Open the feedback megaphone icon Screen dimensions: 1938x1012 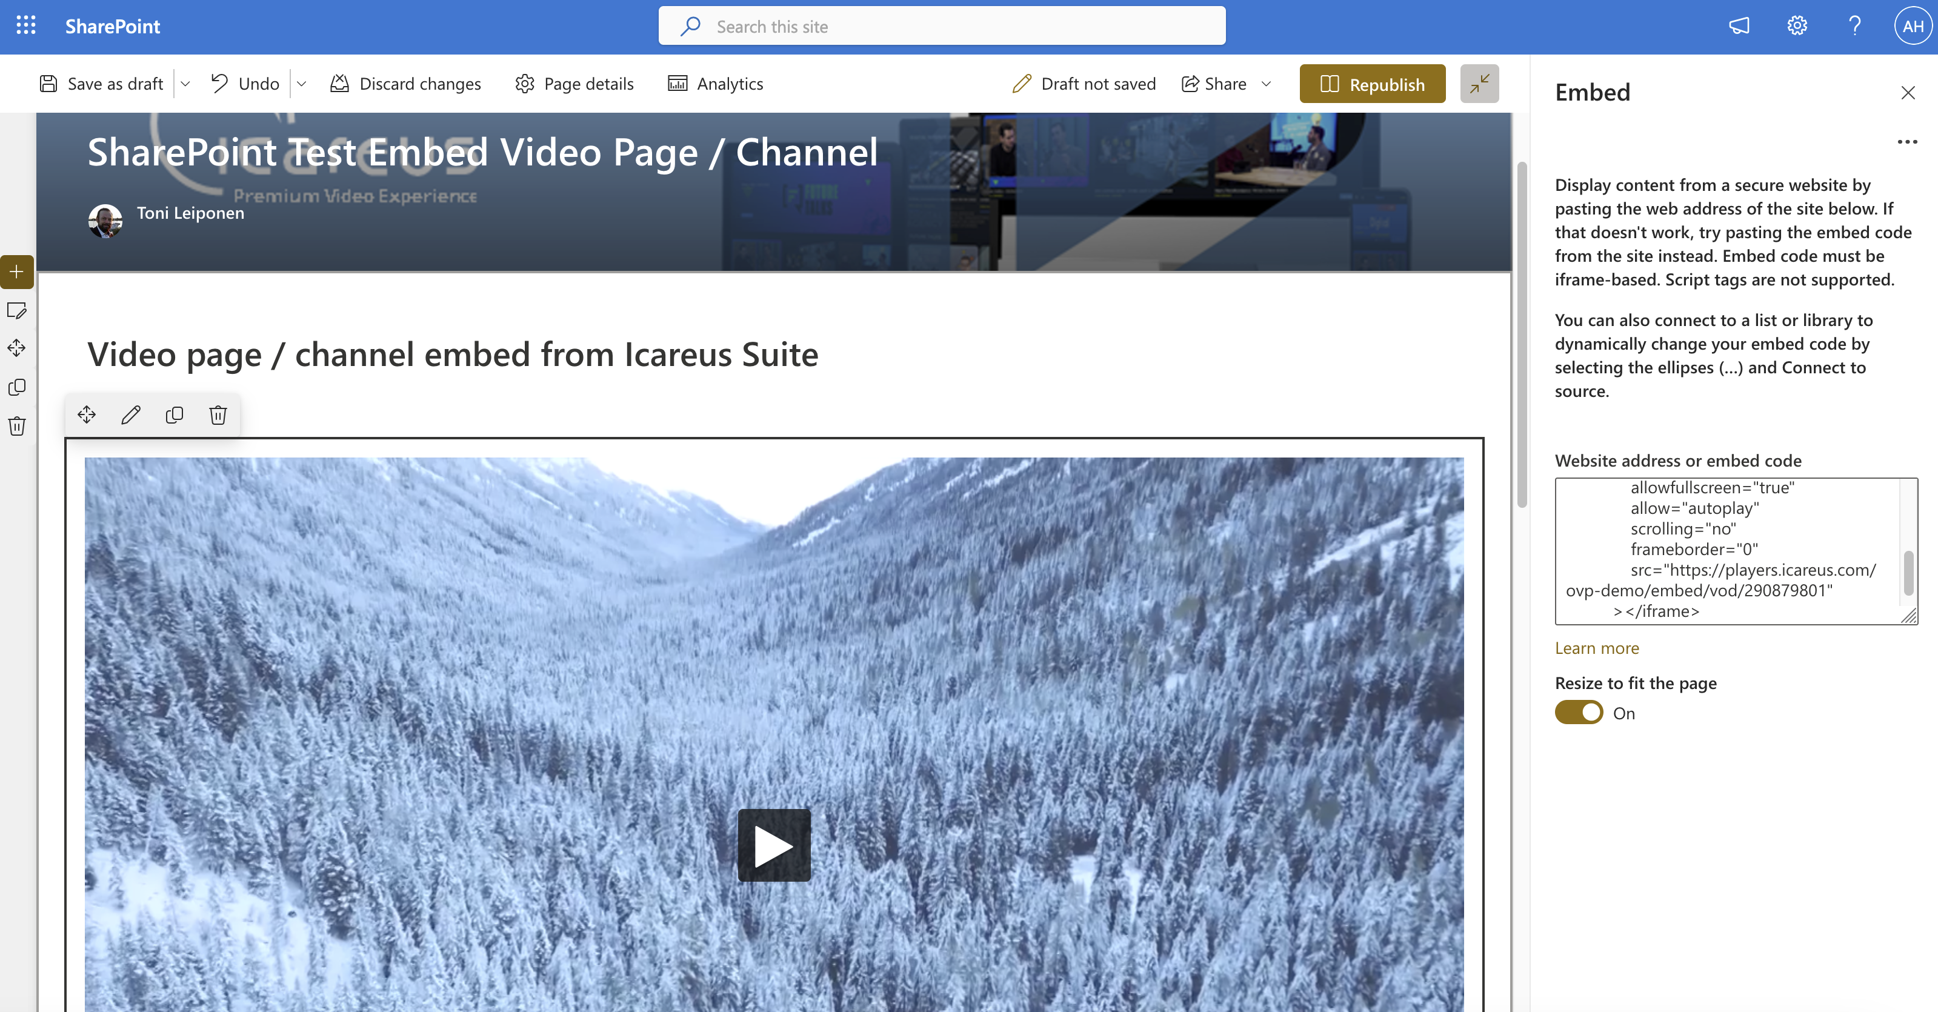click(x=1739, y=25)
